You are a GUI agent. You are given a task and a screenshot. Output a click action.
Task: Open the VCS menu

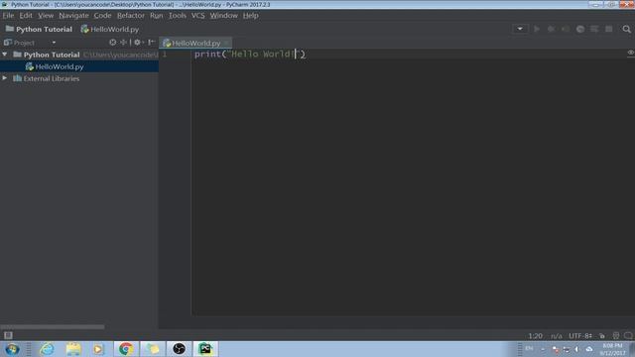tap(198, 16)
